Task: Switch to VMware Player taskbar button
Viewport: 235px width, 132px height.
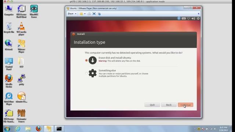Action: (49, 129)
